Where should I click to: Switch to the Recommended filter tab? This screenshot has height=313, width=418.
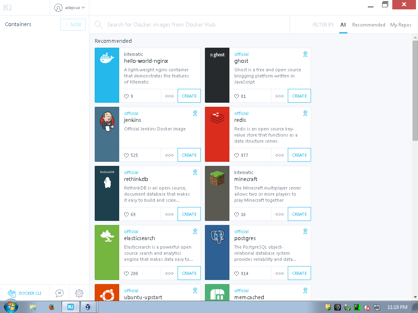369,25
